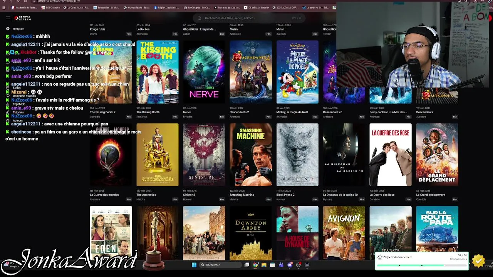The image size is (493, 277).
Task: Open The Apprentice poster
Action: point(158,155)
